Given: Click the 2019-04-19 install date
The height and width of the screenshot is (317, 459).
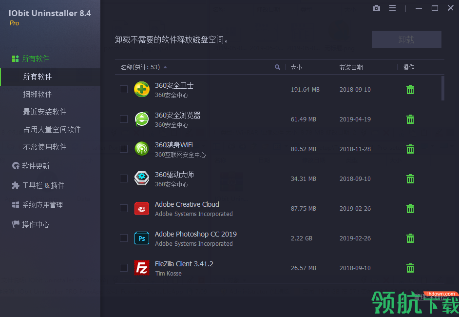Looking at the screenshot, I should click(x=355, y=119).
